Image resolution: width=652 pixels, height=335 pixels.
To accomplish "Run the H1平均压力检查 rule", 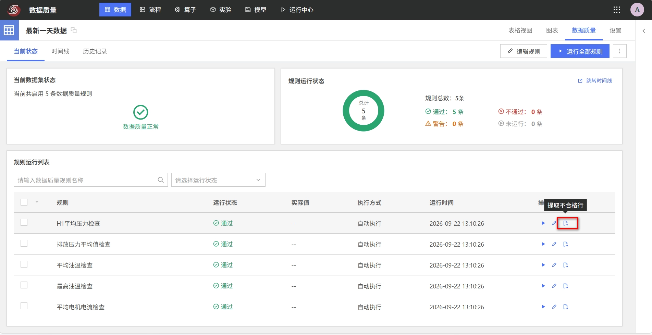I will (543, 223).
